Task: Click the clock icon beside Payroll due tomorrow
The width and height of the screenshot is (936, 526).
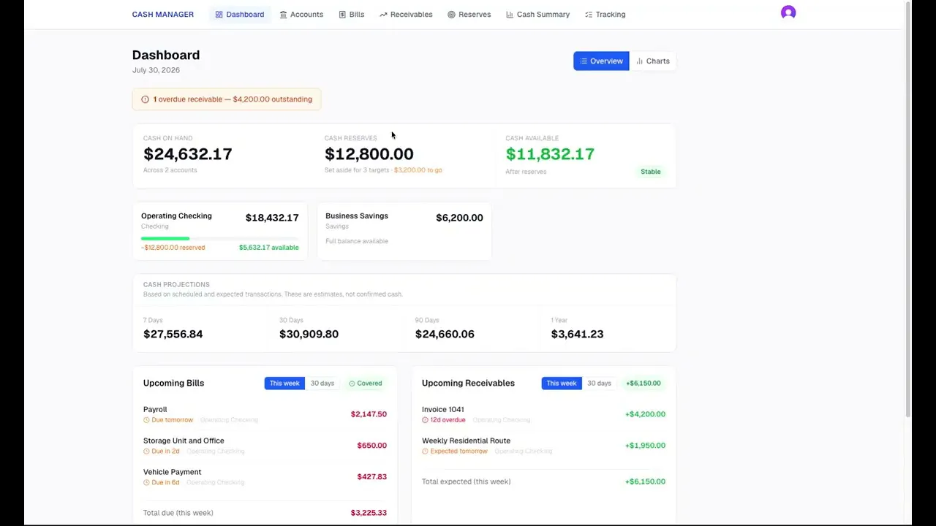Action: coord(146,420)
